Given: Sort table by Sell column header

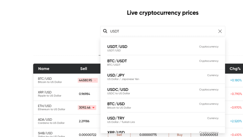Looking at the screenshot, I should point(83,69).
